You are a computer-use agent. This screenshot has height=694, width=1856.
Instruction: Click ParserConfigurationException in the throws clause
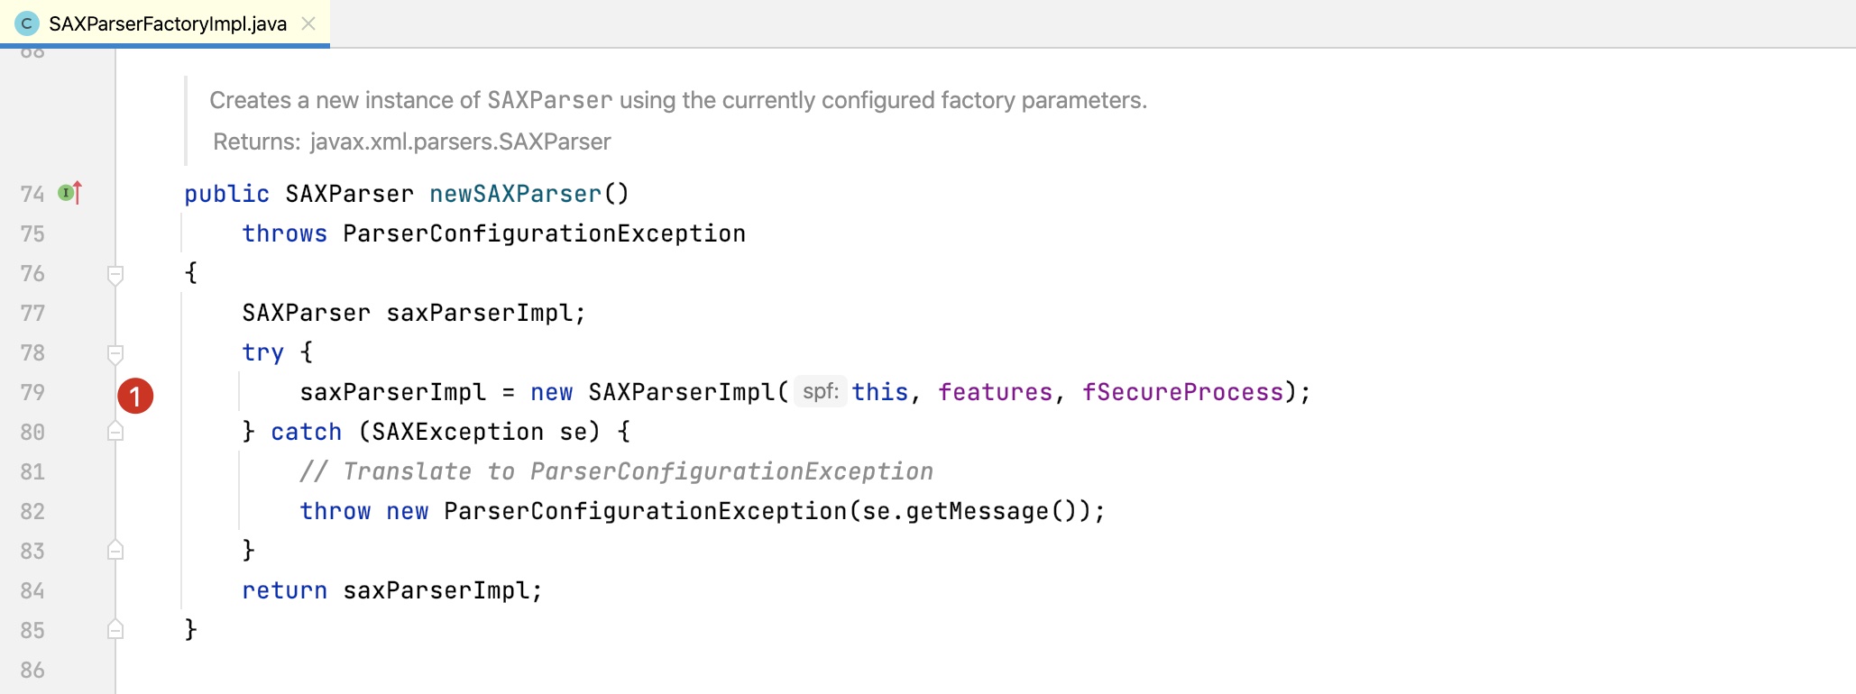544,233
